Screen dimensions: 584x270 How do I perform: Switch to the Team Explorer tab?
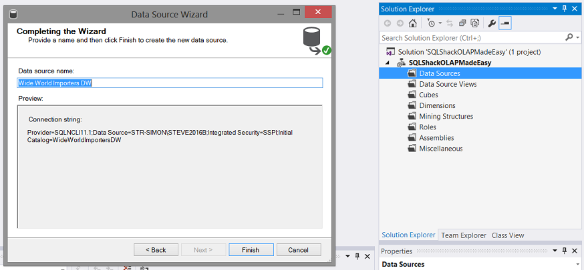pos(463,235)
